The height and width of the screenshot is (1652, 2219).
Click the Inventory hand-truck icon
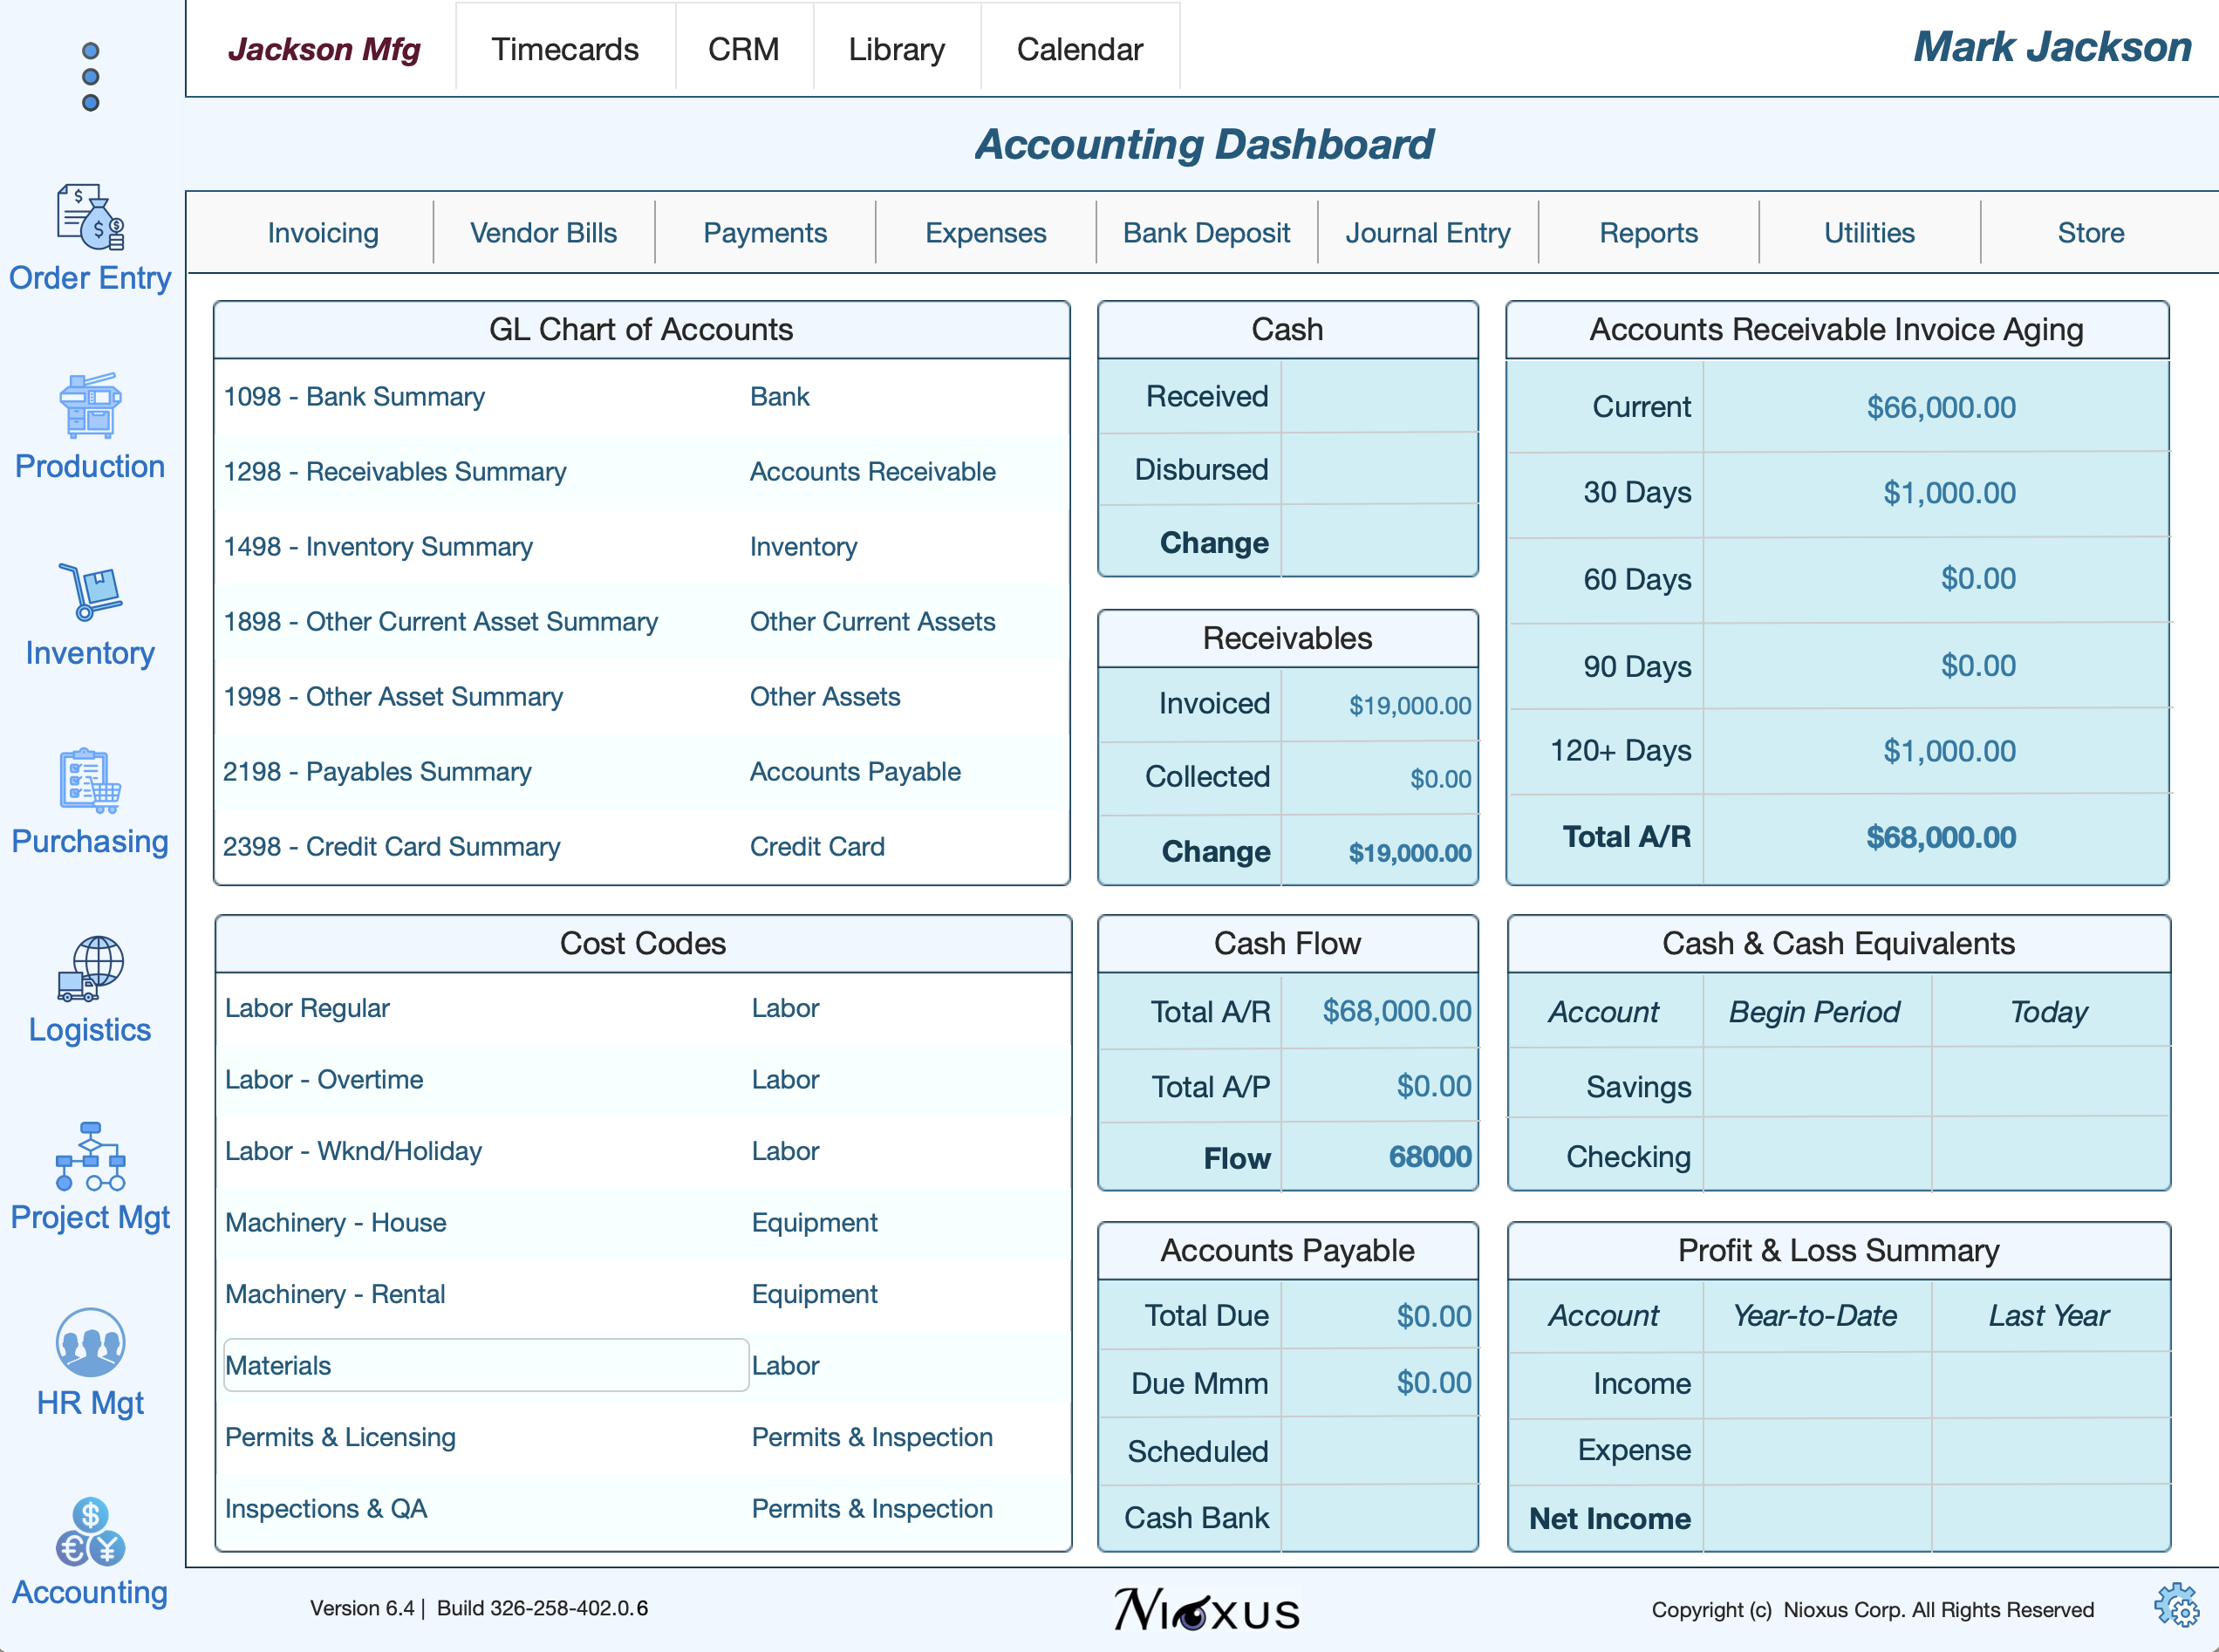coord(89,592)
